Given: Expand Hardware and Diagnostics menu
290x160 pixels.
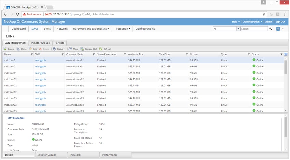Looking at the screenshot, I should pos(91,29).
